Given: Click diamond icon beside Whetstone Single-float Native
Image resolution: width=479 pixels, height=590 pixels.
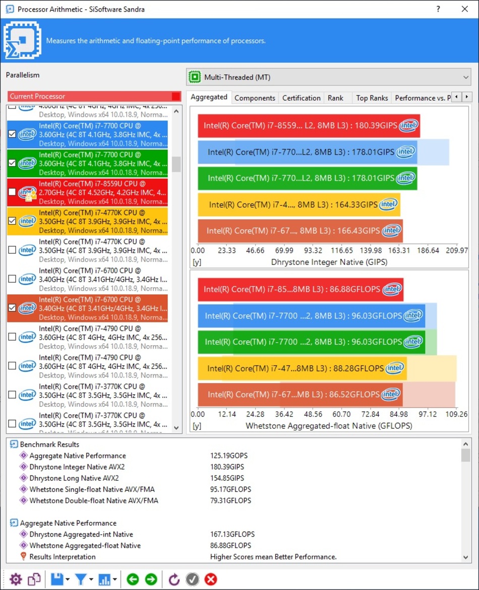Looking at the screenshot, I should 24,490.
